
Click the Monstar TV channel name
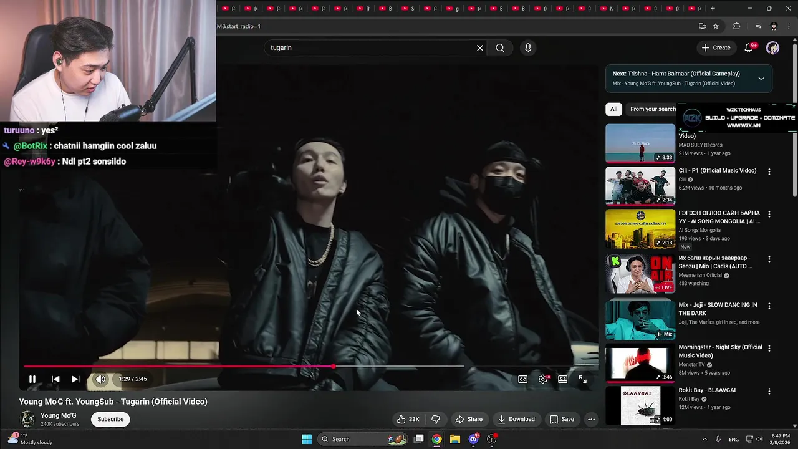click(x=691, y=365)
